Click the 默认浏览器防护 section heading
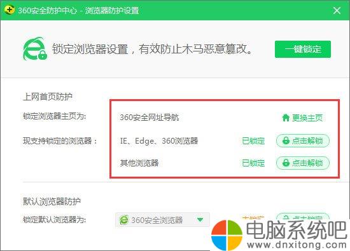The image size is (350, 251). tap(52, 201)
